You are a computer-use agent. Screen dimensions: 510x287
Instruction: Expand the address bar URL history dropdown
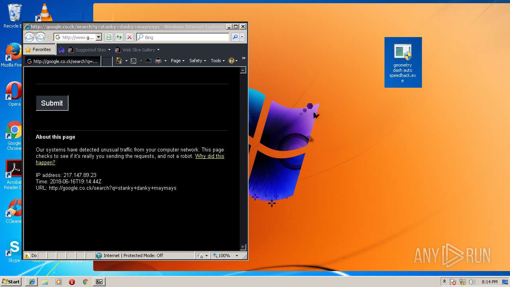click(x=99, y=37)
